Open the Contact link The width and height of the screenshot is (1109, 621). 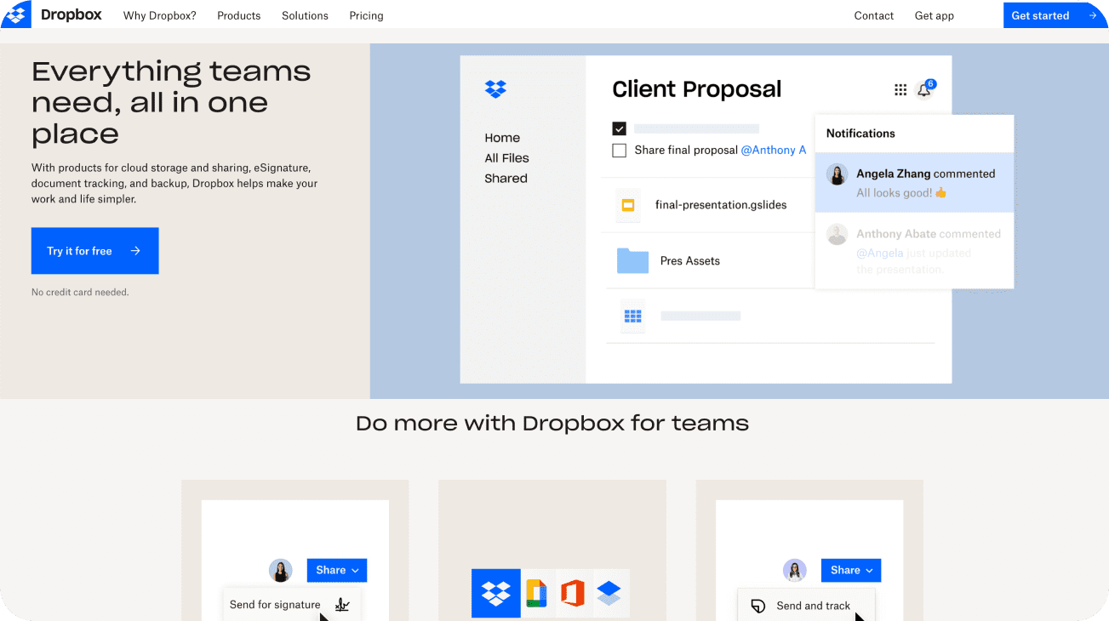pyautogui.click(x=873, y=15)
